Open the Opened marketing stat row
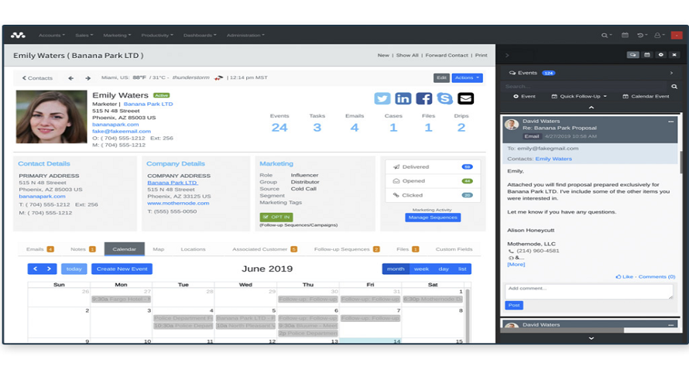This screenshot has width=689, height=387. pos(433,181)
